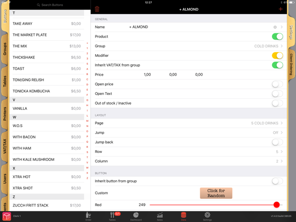Switch to the Tables side tab
Image resolution: width=296 pixels, height=222 pixels.
pyautogui.click(x=5, y=81)
